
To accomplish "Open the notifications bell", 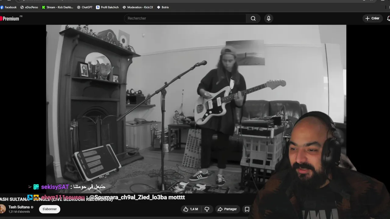I will point(388,19).
